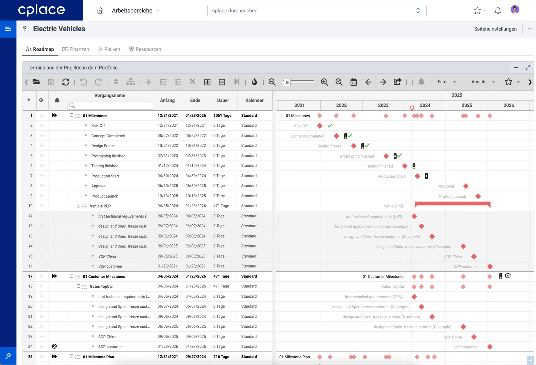The height and width of the screenshot is (365, 536).
Task: Toggle the bell column header
Action: click(57, 100)
